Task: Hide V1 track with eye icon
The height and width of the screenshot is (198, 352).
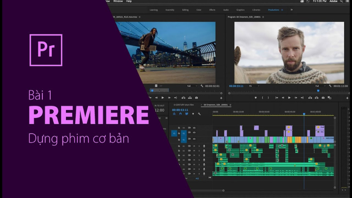Action: [194, 139]
